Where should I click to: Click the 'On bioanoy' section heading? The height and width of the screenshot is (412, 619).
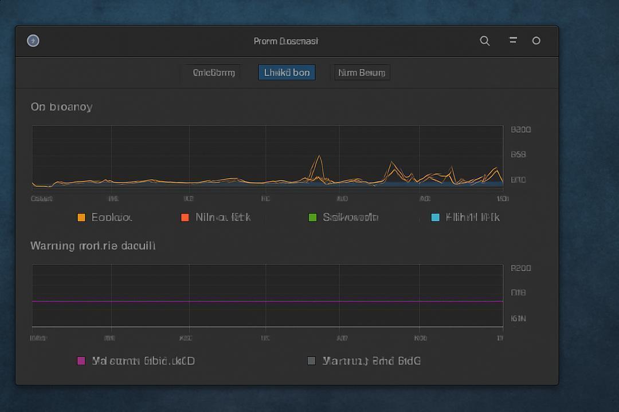pos(61,107)
